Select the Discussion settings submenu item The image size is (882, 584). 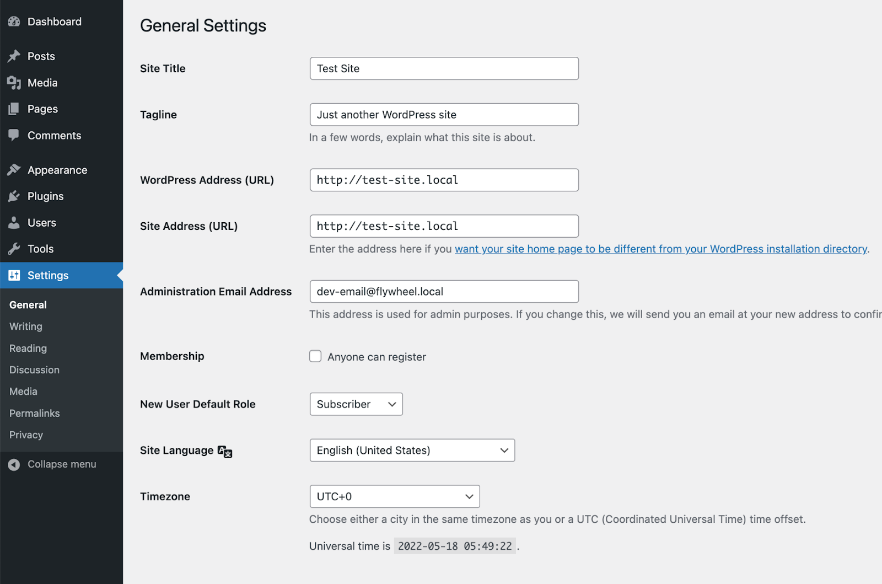pos(34,370)
